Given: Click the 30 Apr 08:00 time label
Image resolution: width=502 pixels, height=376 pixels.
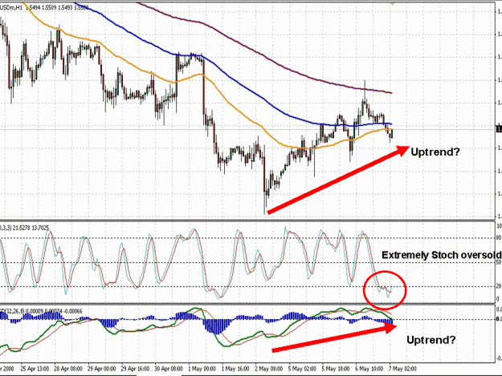Looking at the screenshot, I should coord(169,369).
